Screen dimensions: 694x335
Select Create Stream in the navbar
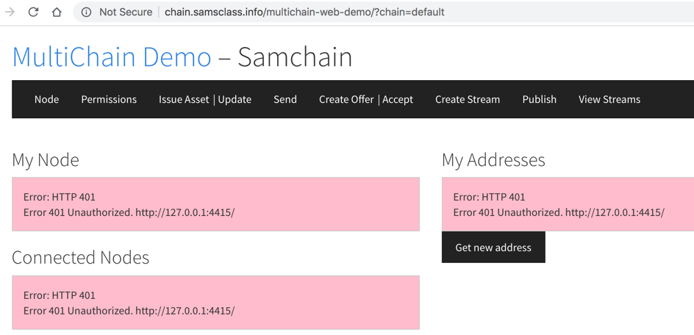click(468, 99)
